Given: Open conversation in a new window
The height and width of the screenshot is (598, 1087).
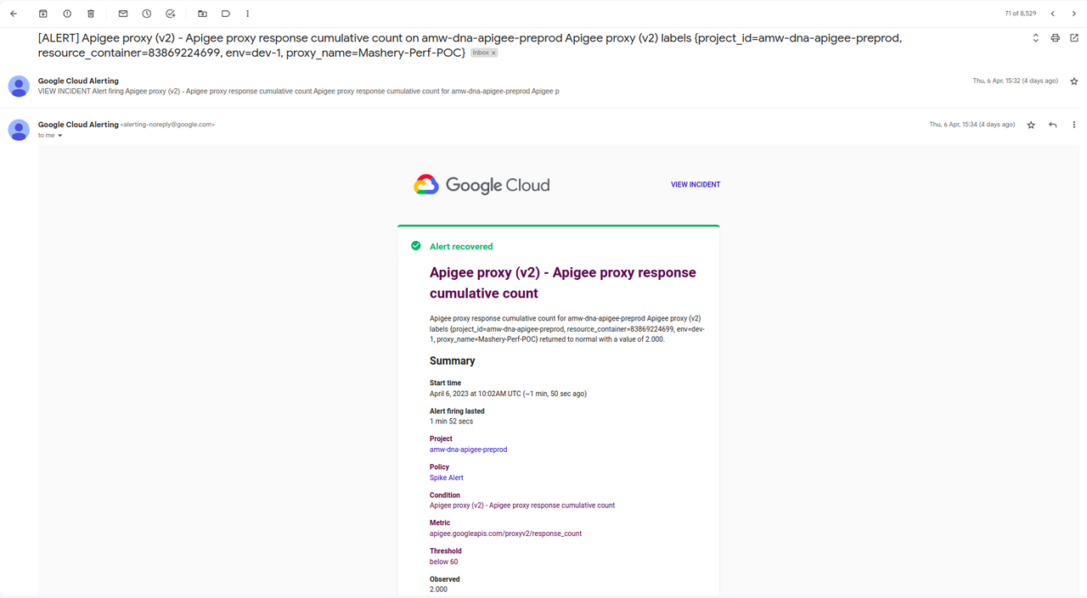Looking at the screenshot, I should [x=1074, y=38].
